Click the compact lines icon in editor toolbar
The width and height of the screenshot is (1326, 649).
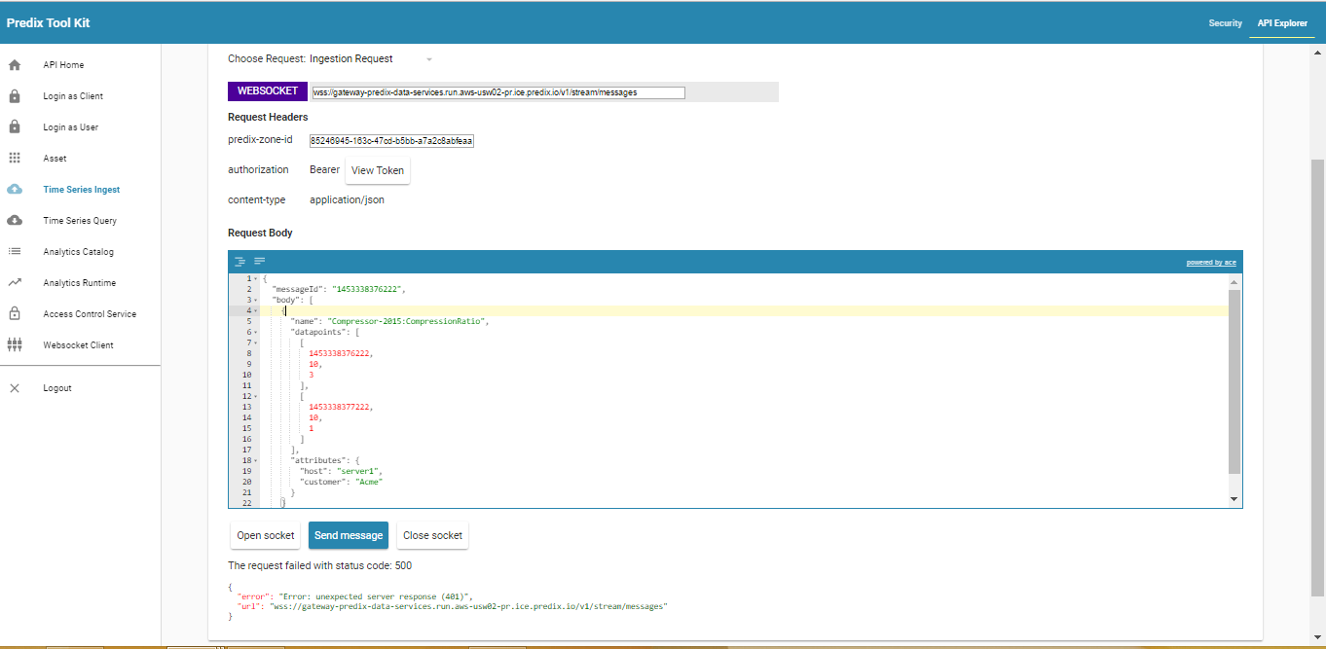click(x=260, y=262)
